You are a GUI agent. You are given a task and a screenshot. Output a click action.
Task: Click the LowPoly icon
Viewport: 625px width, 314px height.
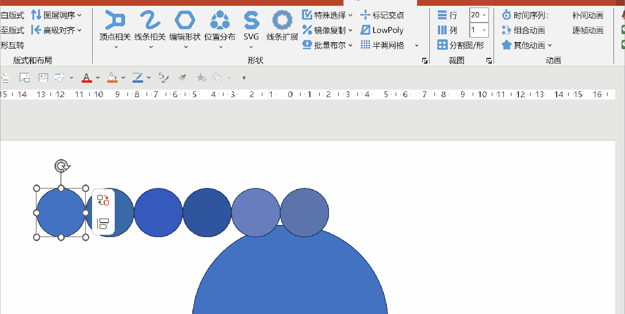click(x=365, y=30)
